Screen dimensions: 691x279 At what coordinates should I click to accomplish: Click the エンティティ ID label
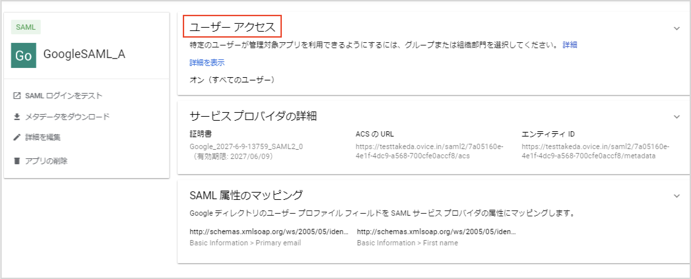548,134
